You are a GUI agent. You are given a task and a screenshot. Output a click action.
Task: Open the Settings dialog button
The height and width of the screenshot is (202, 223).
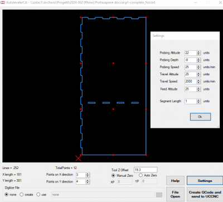click(x=205, y=181)
